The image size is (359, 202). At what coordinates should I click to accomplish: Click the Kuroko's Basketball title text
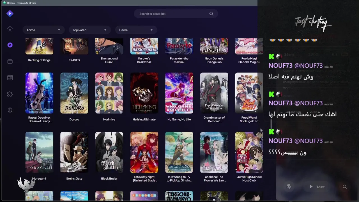pos(144,60)
